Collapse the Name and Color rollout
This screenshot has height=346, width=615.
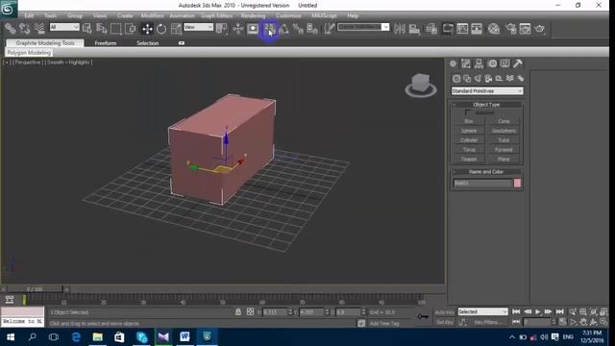(x=486, y=171)
